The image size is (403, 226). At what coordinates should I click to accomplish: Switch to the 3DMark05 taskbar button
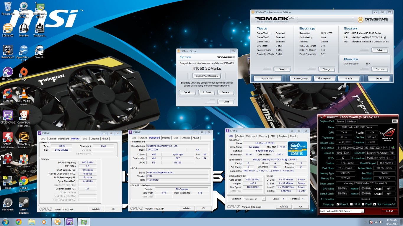(58, 222)
